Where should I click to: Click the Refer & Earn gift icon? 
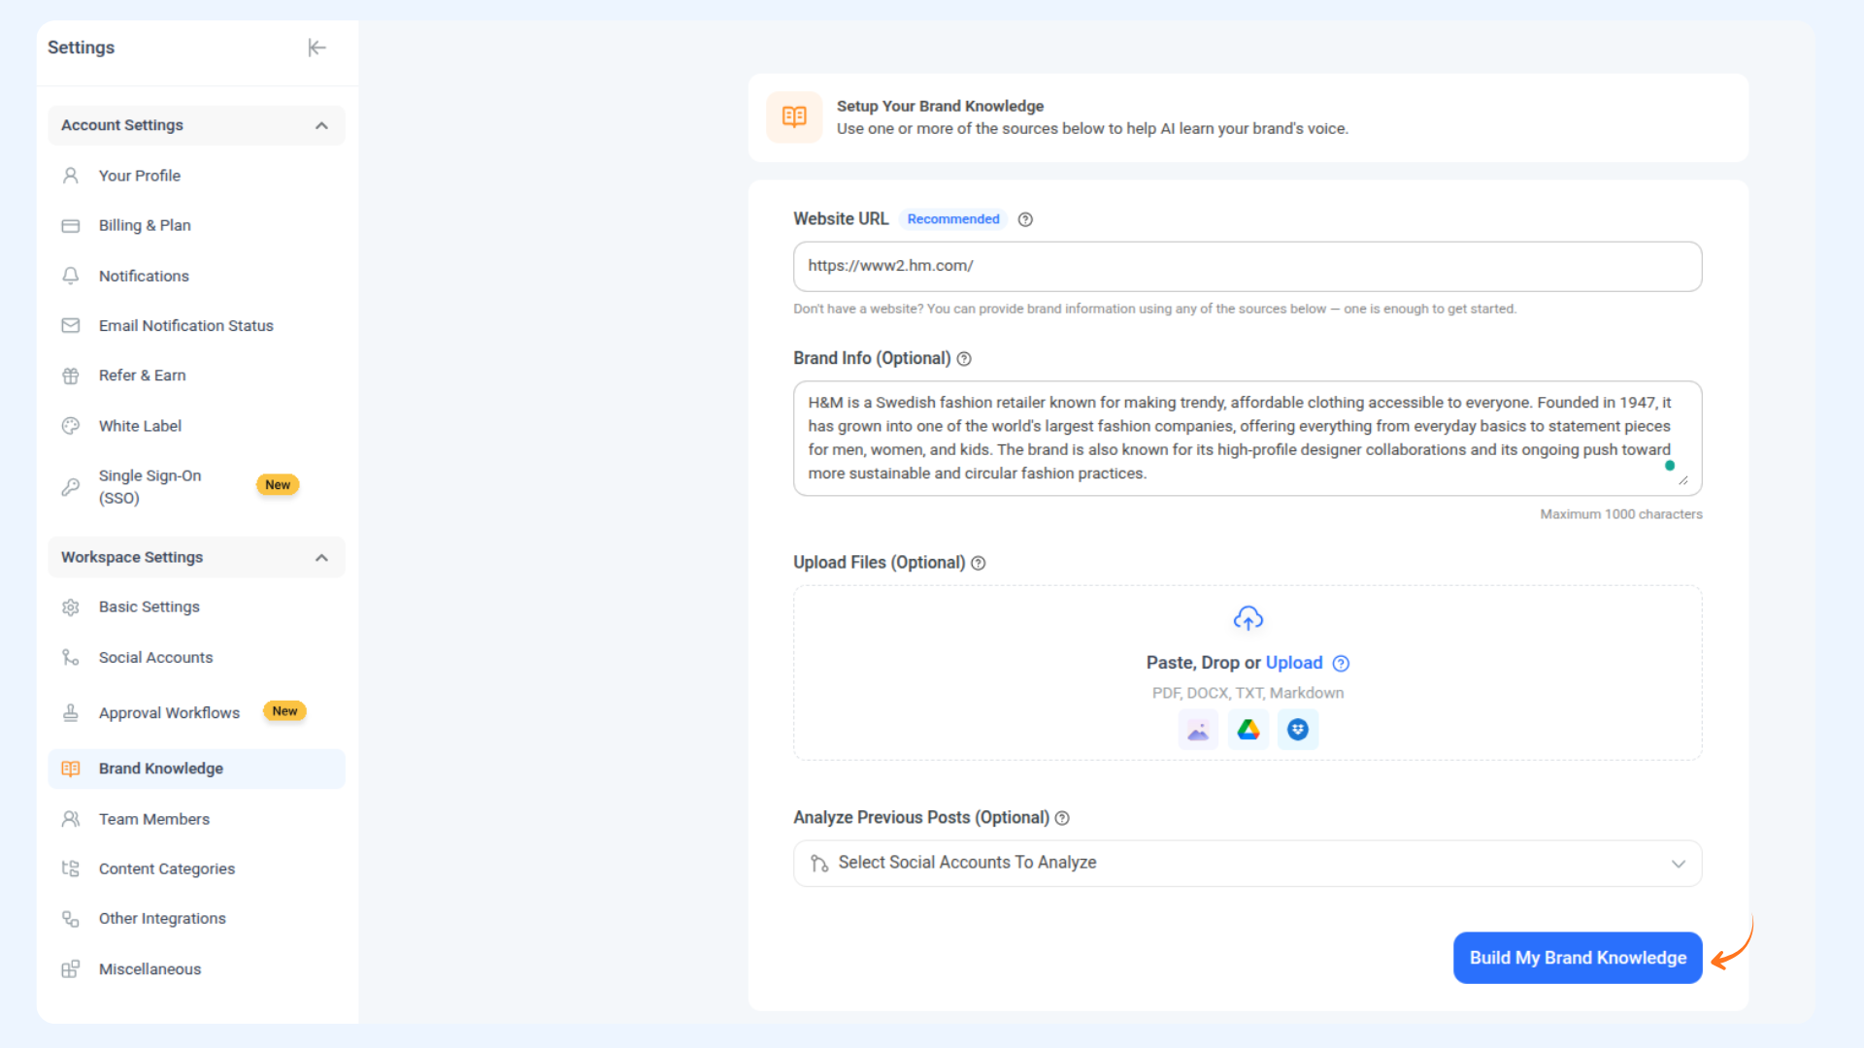pos(71,376)
